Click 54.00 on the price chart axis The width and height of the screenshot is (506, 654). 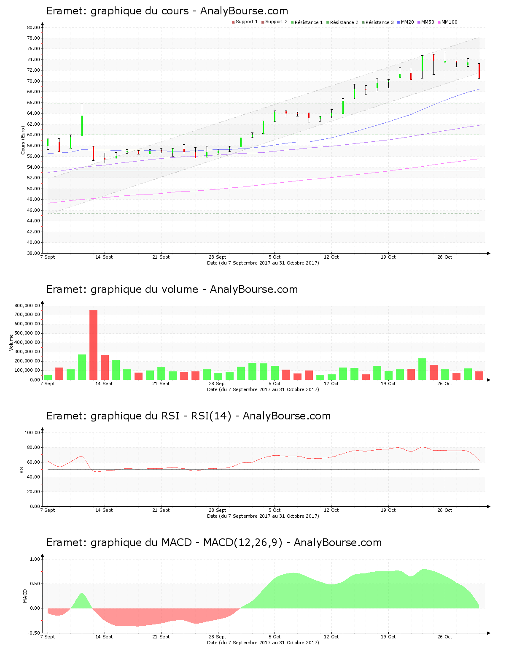tap(33, 168)
